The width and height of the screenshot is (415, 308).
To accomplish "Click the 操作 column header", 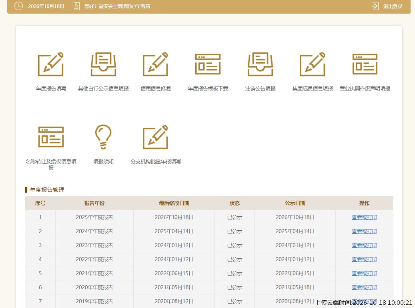I will [x=364, y=203].
